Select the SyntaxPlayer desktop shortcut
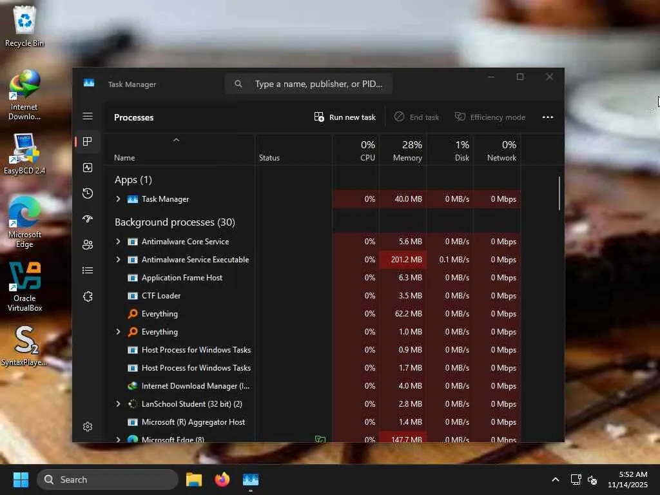This screenshot has width=660, height=495. pyautogui.click(x=24, y=346)
